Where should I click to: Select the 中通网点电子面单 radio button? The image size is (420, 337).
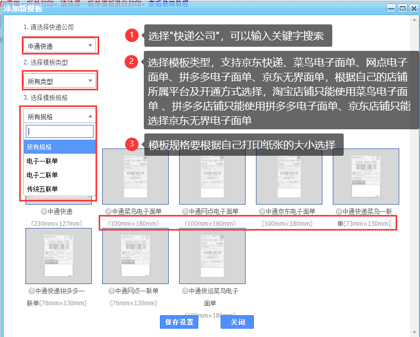185,211
